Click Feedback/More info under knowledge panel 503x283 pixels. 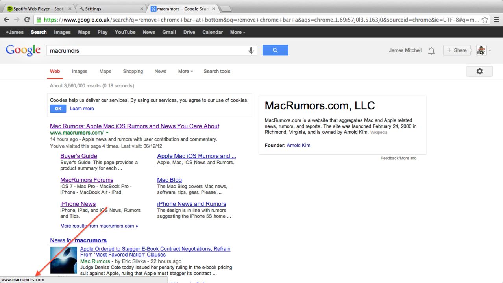point(398,158)
